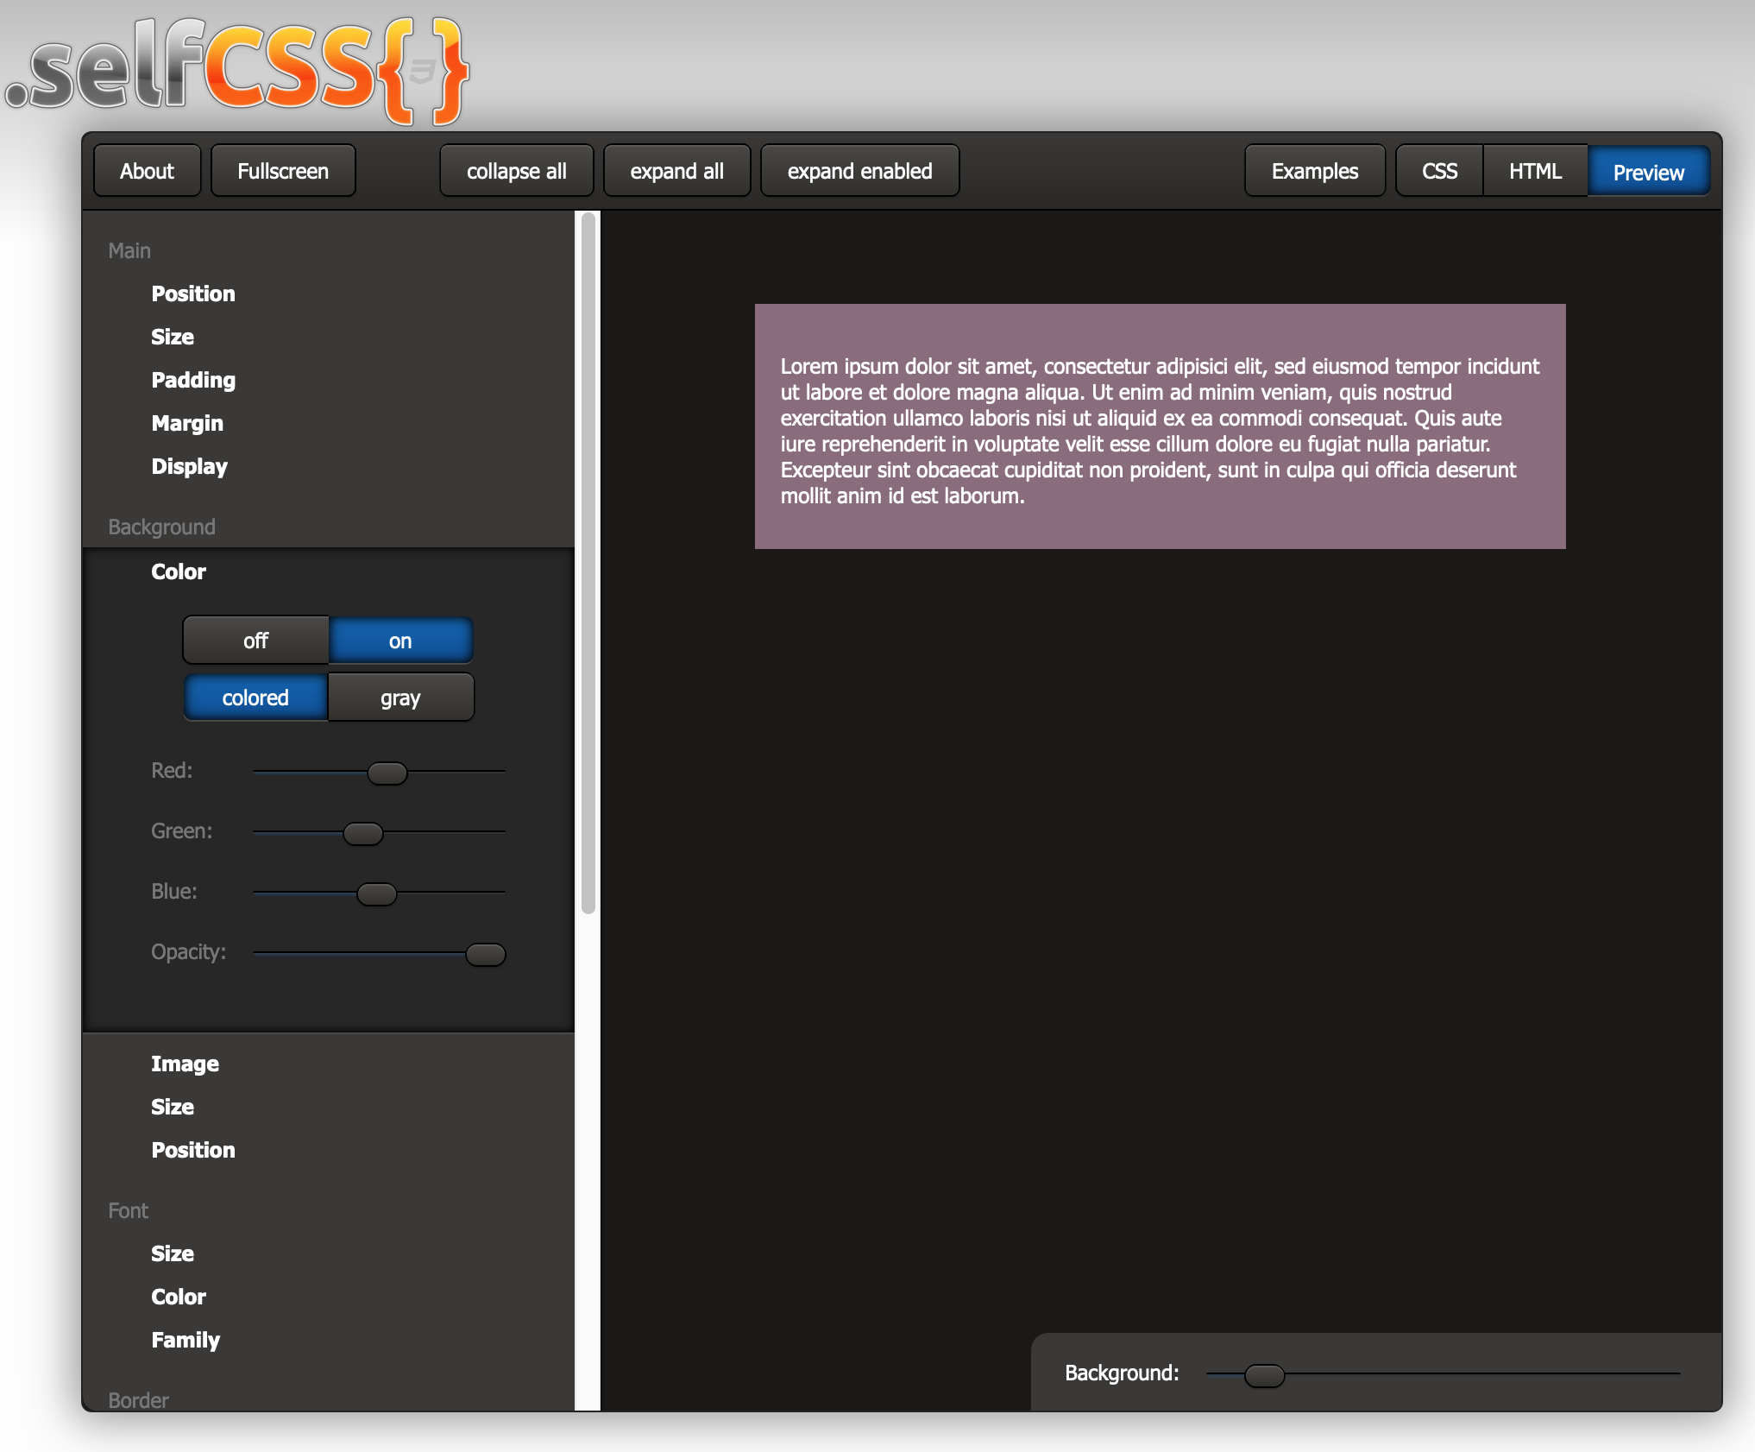
Task: Open the Examples button
Action: click(1314, 171)
